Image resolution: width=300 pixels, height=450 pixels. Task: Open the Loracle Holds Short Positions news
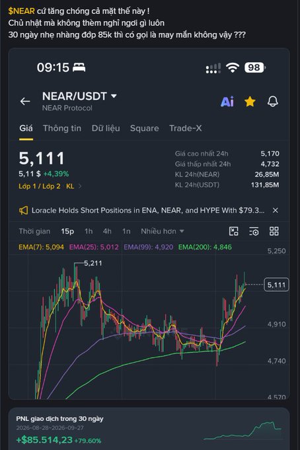coord(148,210)
